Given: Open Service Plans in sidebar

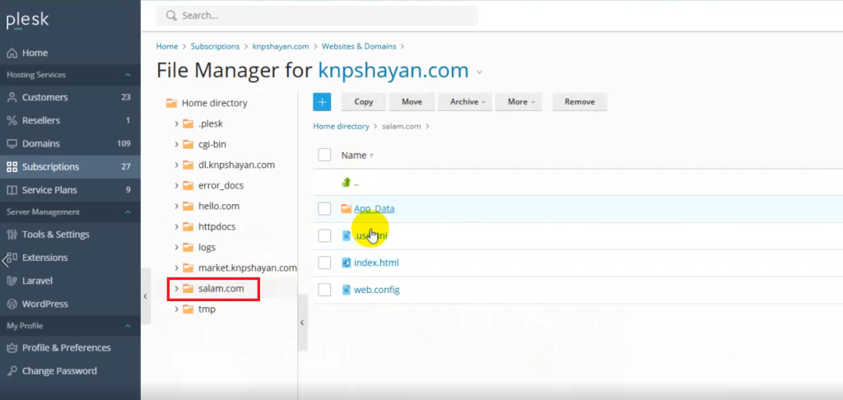Looking at the screenshot, I should (49, 190).
